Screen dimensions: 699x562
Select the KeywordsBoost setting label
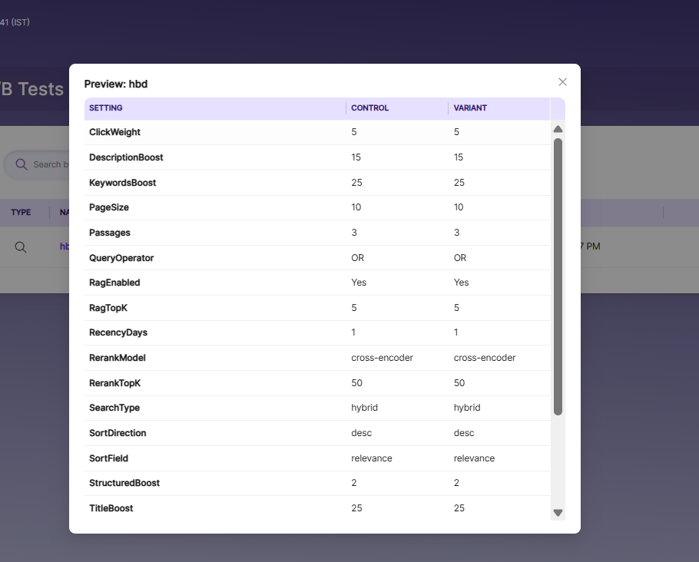(123, 183)
